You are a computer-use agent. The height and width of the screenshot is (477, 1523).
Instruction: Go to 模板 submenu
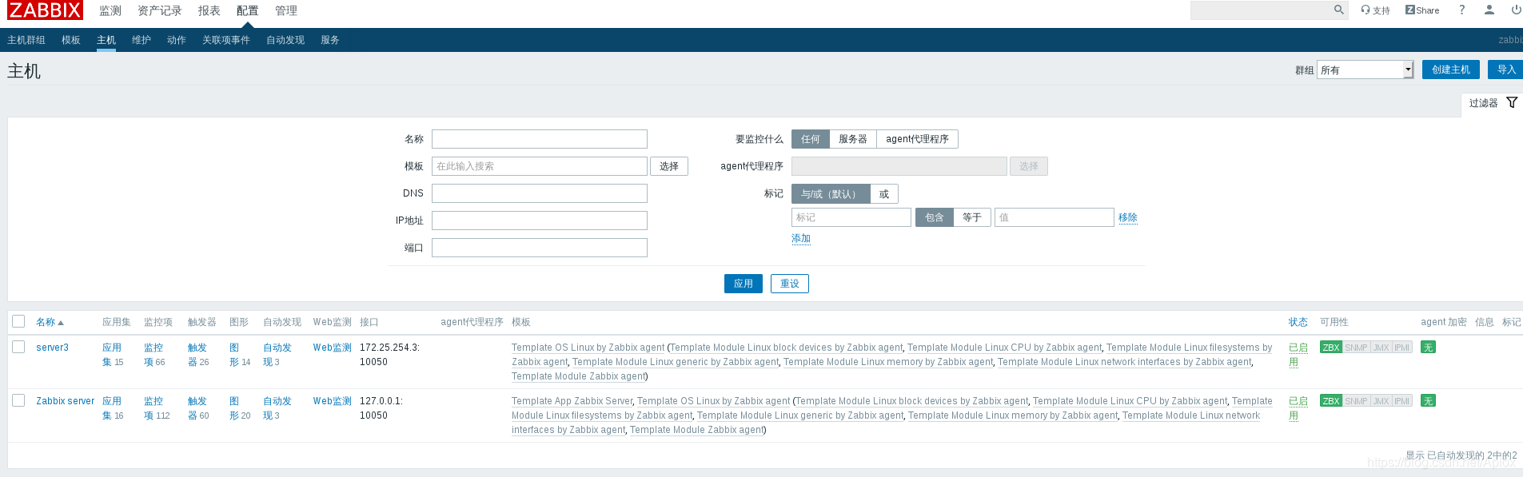(x=71, y=40)
